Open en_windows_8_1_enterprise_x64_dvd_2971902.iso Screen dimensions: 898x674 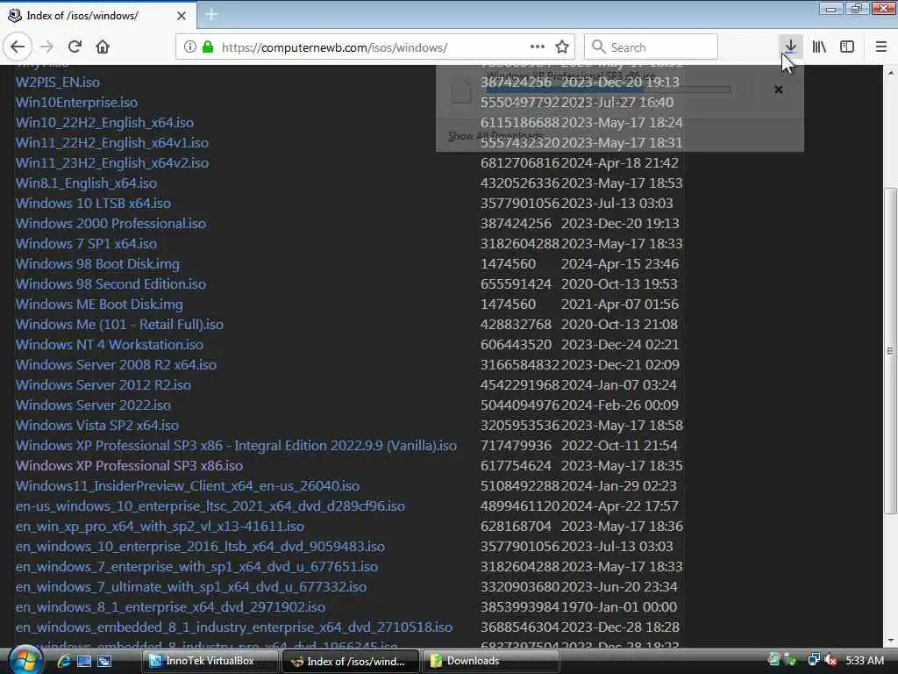tap(170, 606)
